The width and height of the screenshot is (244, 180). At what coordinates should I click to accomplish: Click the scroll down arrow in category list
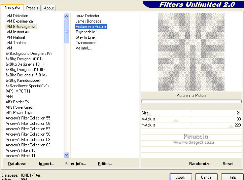(66, 155)
